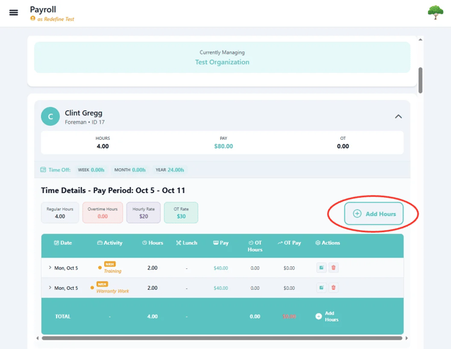
Task: Click the MONTH 0.00h time off value
Action: tap(130, 169)
